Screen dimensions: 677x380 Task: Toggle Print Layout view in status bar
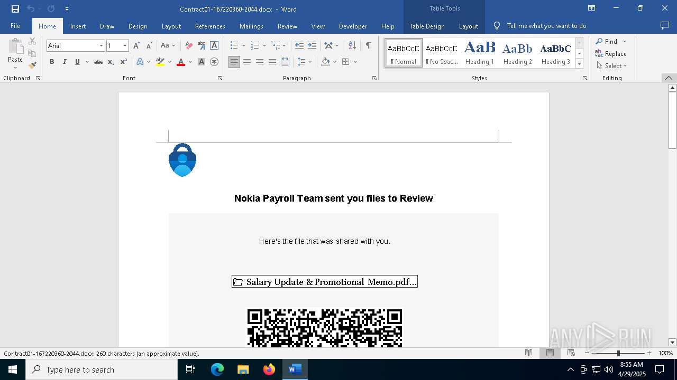pos(550,353)
